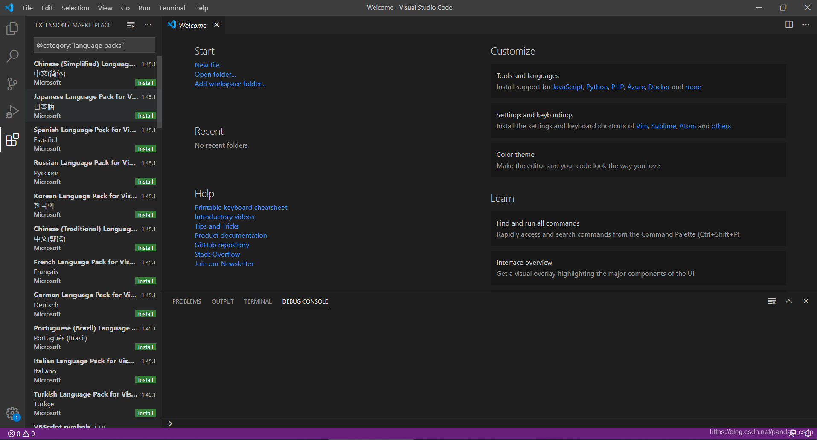
Task: Install the French Language Pack
Action: (x=145, y=281)
